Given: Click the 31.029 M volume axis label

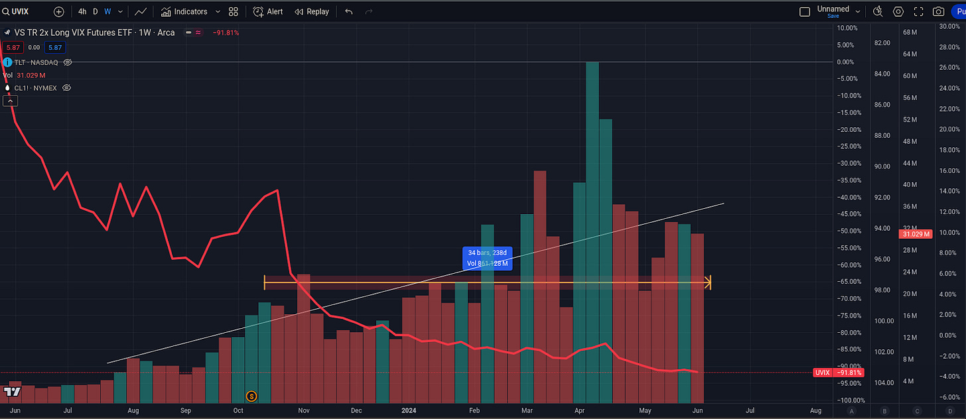Looking at the screenshot, I should tap(916, 234).
